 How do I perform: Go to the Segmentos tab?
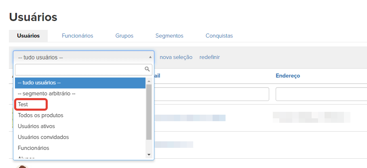tap(169, 36)
